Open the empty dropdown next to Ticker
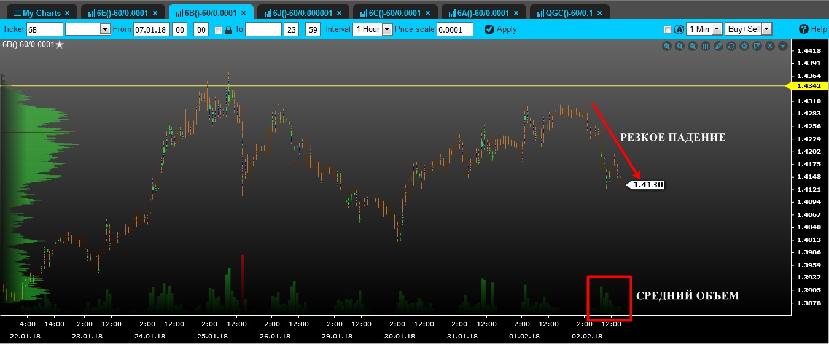This screenshot has height=344, width=829. pyautogui.click(x=87, y=29)
